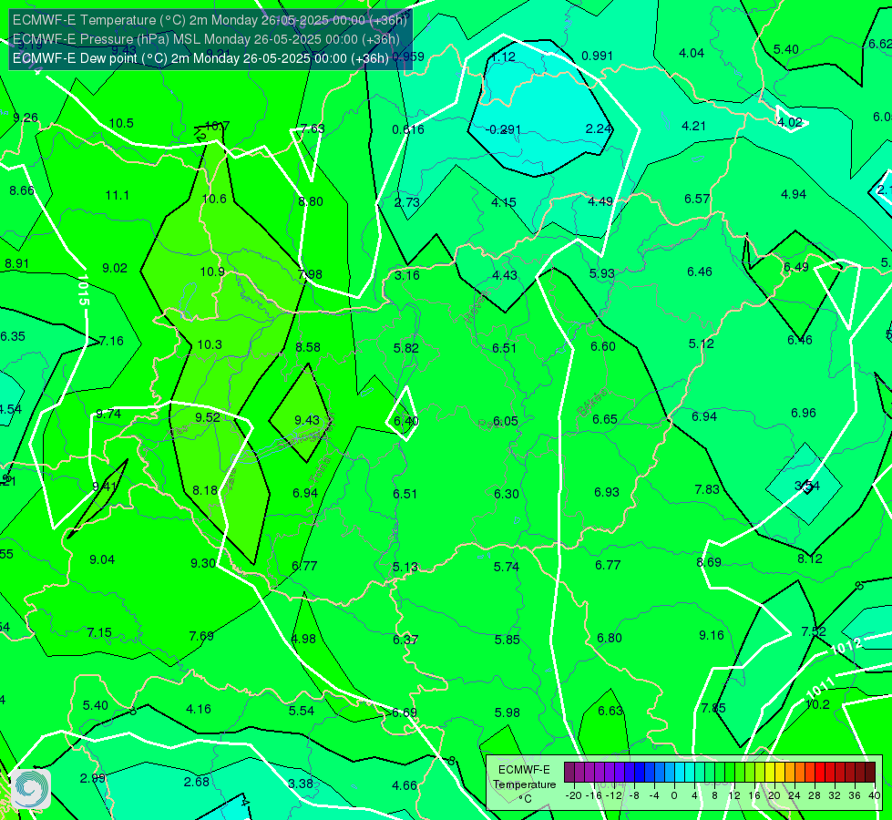The image size is (892, 820).
Task: Click the 9.04 dew point value
Action: click(102, 559)
